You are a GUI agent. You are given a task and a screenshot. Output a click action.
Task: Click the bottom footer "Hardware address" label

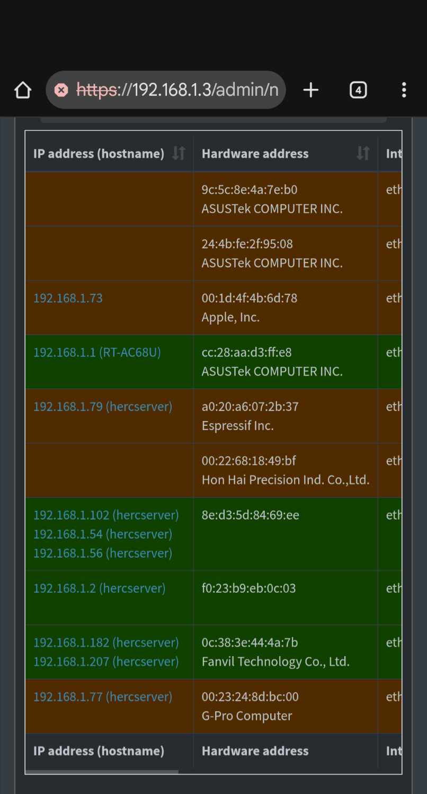(255, 751)
